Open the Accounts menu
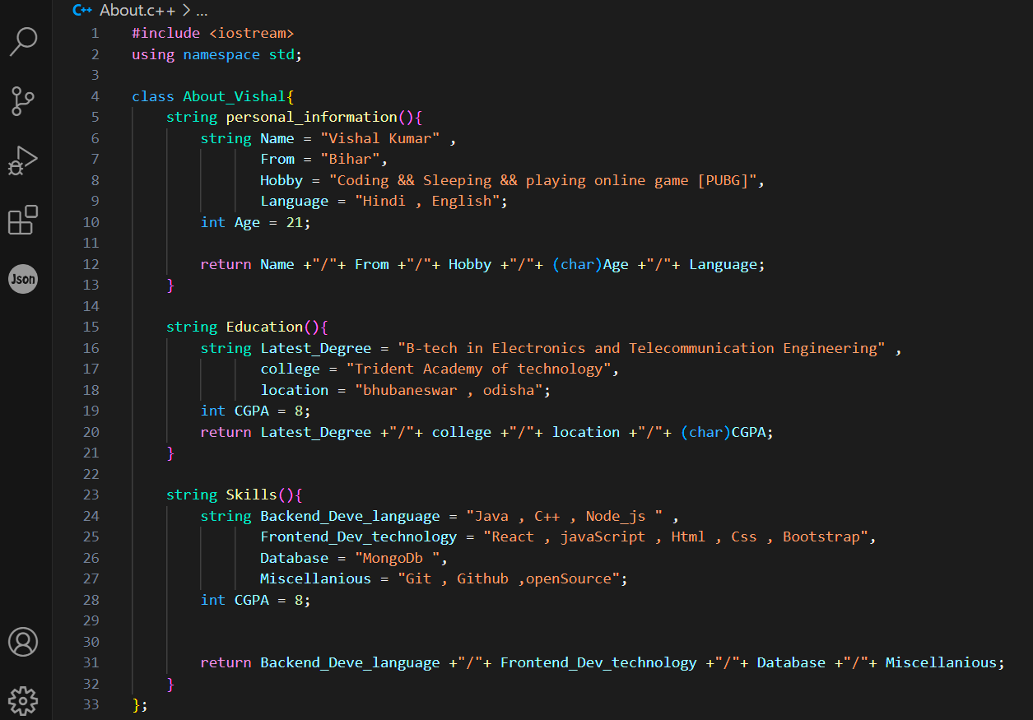This screenshot has height=720, width=1033. [23, 642]
